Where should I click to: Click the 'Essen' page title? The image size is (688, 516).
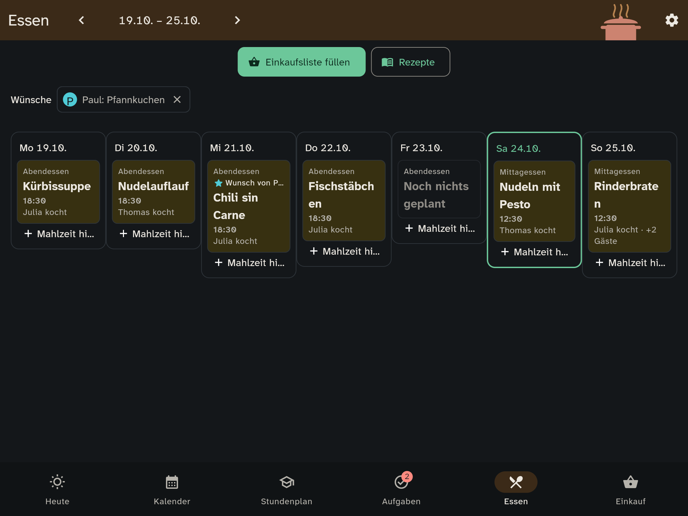click(x=29, y=20)
